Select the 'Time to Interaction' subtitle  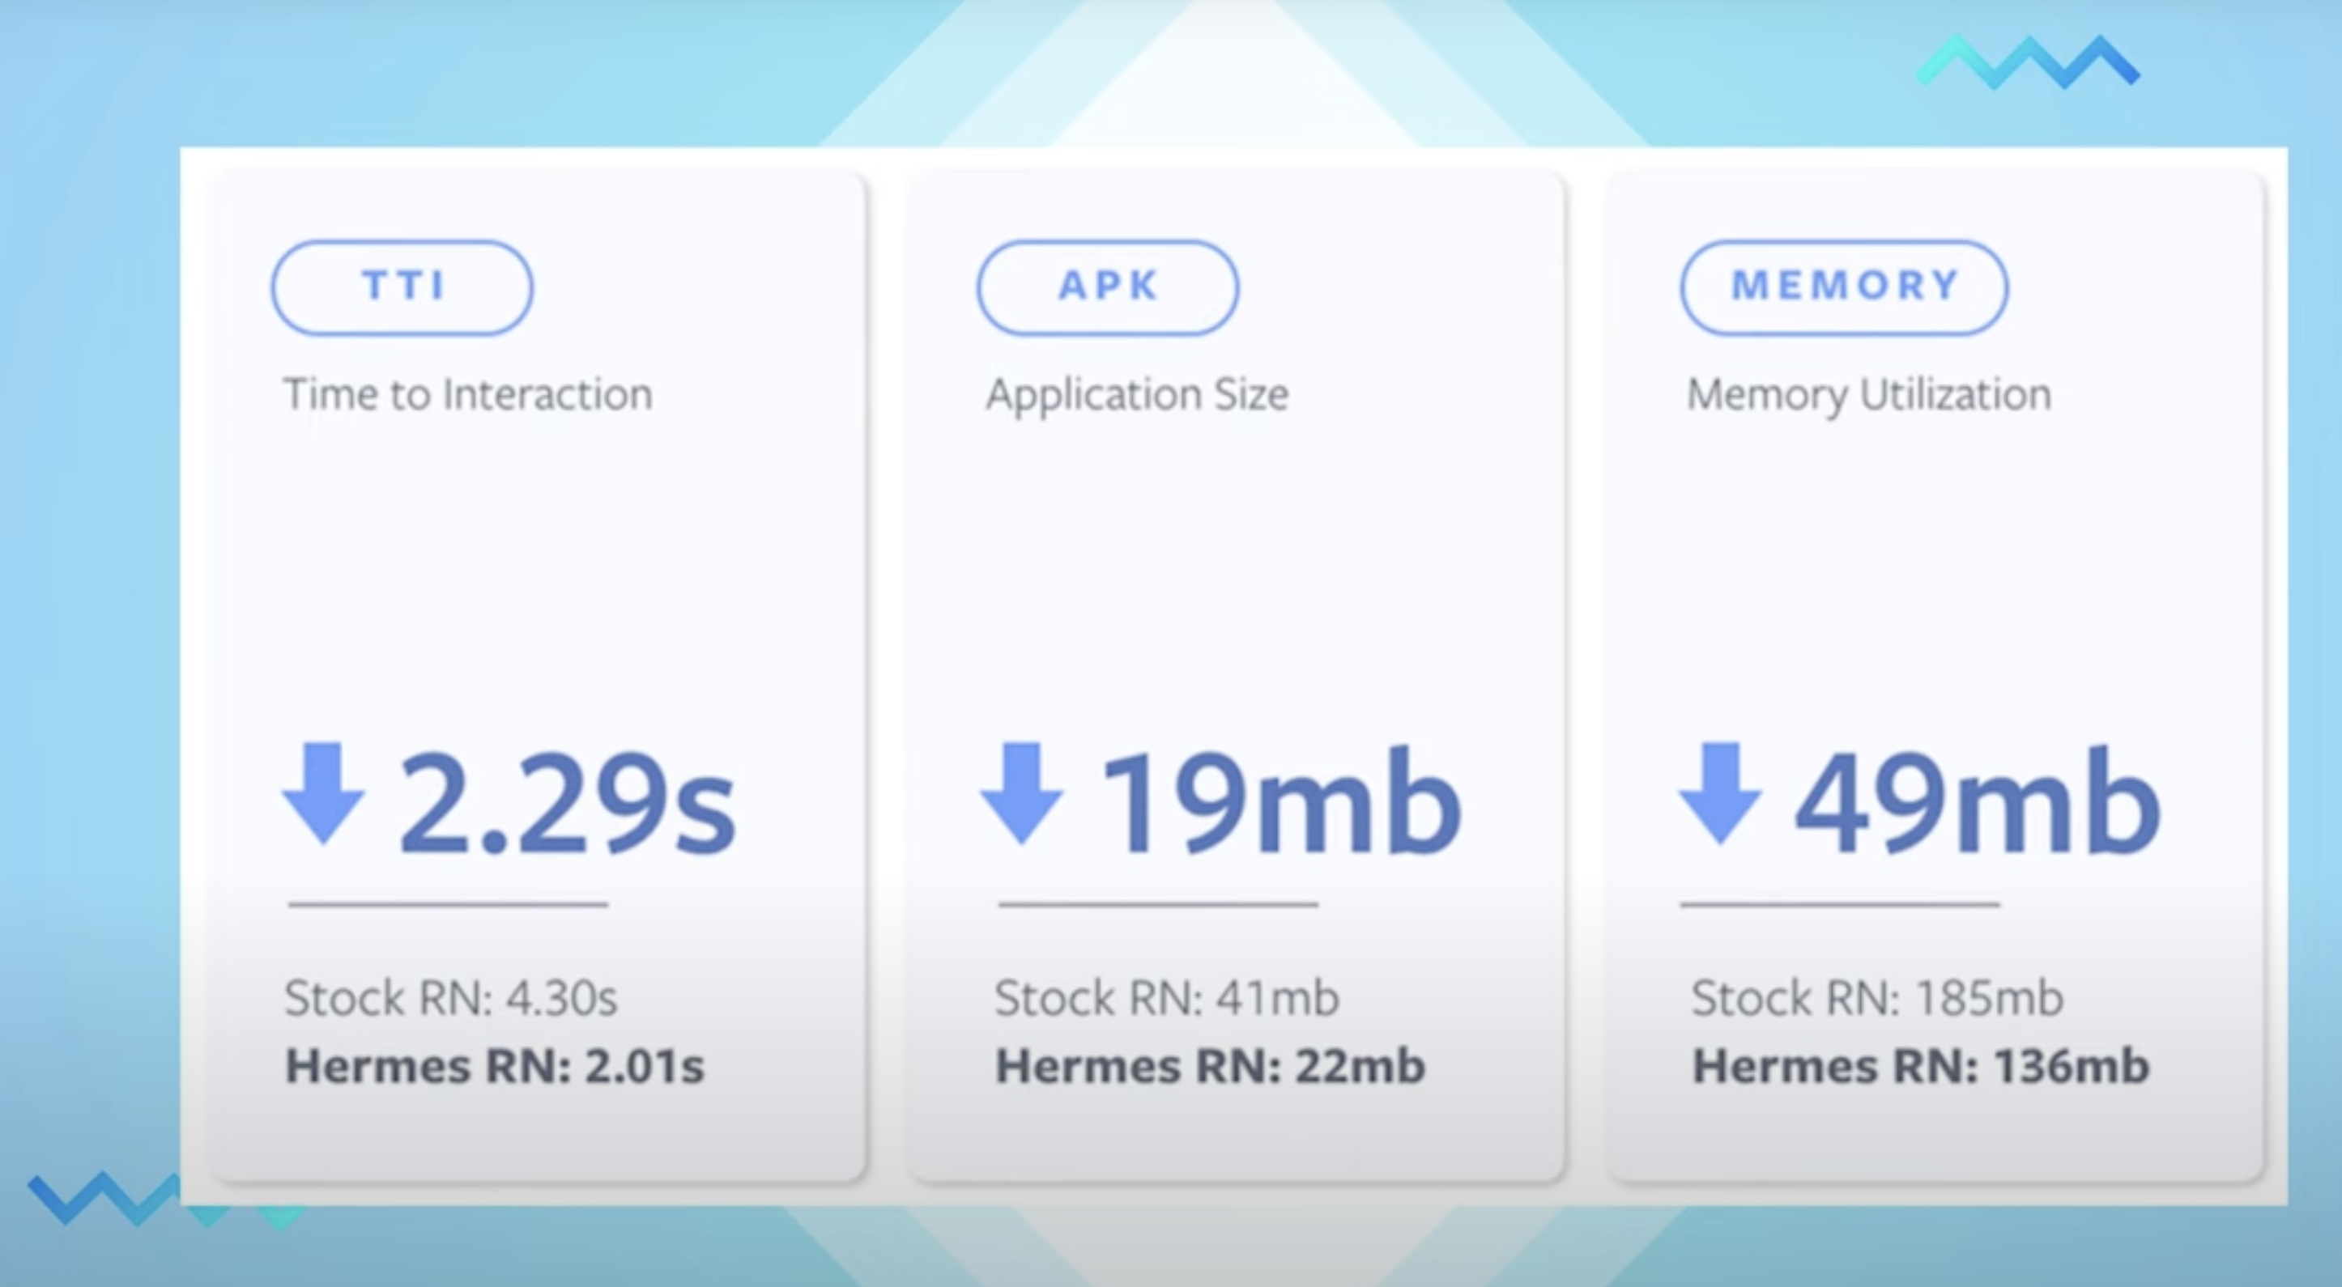(x=468, y=395)
